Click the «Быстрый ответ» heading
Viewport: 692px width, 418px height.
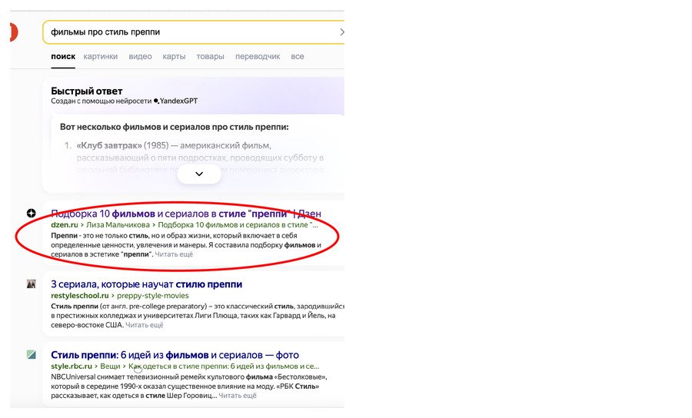86,91
